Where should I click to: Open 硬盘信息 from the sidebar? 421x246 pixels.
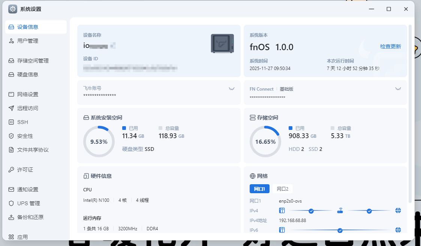click(x=26, y=74)
